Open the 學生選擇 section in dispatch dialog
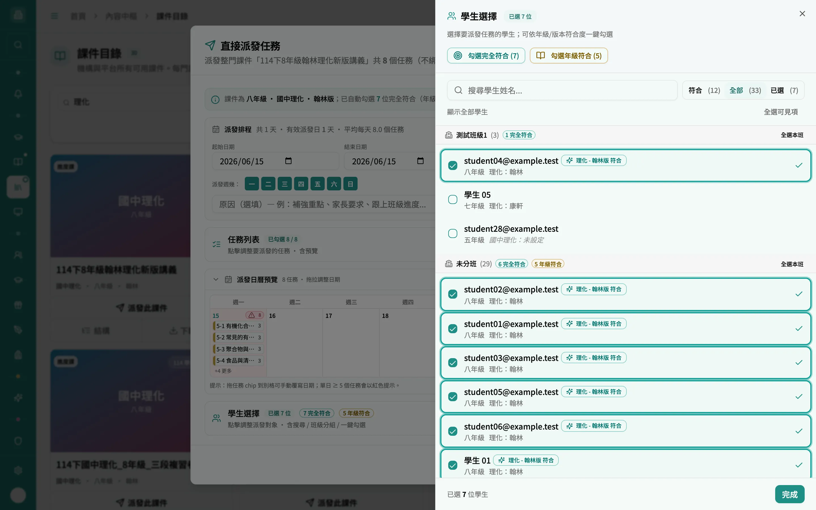816x510 pixels. [x=320, y=418]
